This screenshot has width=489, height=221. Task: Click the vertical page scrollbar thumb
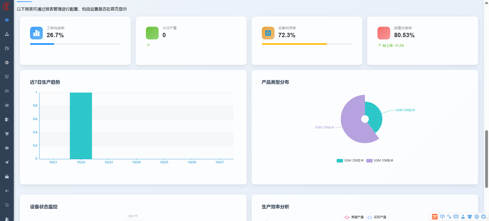486,159
